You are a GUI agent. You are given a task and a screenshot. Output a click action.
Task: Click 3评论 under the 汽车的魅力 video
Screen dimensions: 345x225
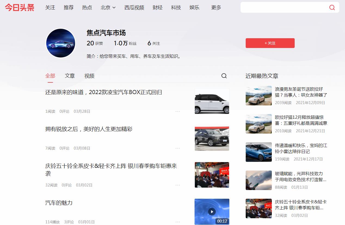tap(69, 222)
